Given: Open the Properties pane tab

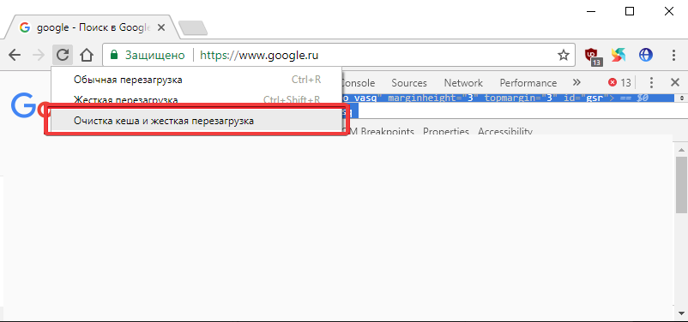Looking at the screenshot, I should [x=446, y=131].
